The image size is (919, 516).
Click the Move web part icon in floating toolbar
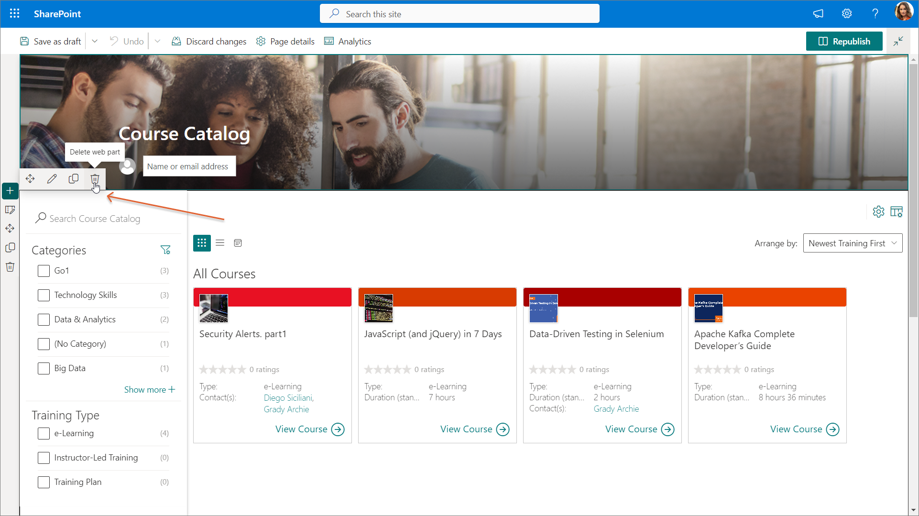(30, 179)
